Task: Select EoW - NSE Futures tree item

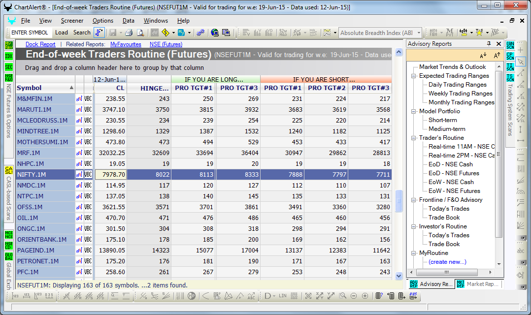Action: (454, 191)
